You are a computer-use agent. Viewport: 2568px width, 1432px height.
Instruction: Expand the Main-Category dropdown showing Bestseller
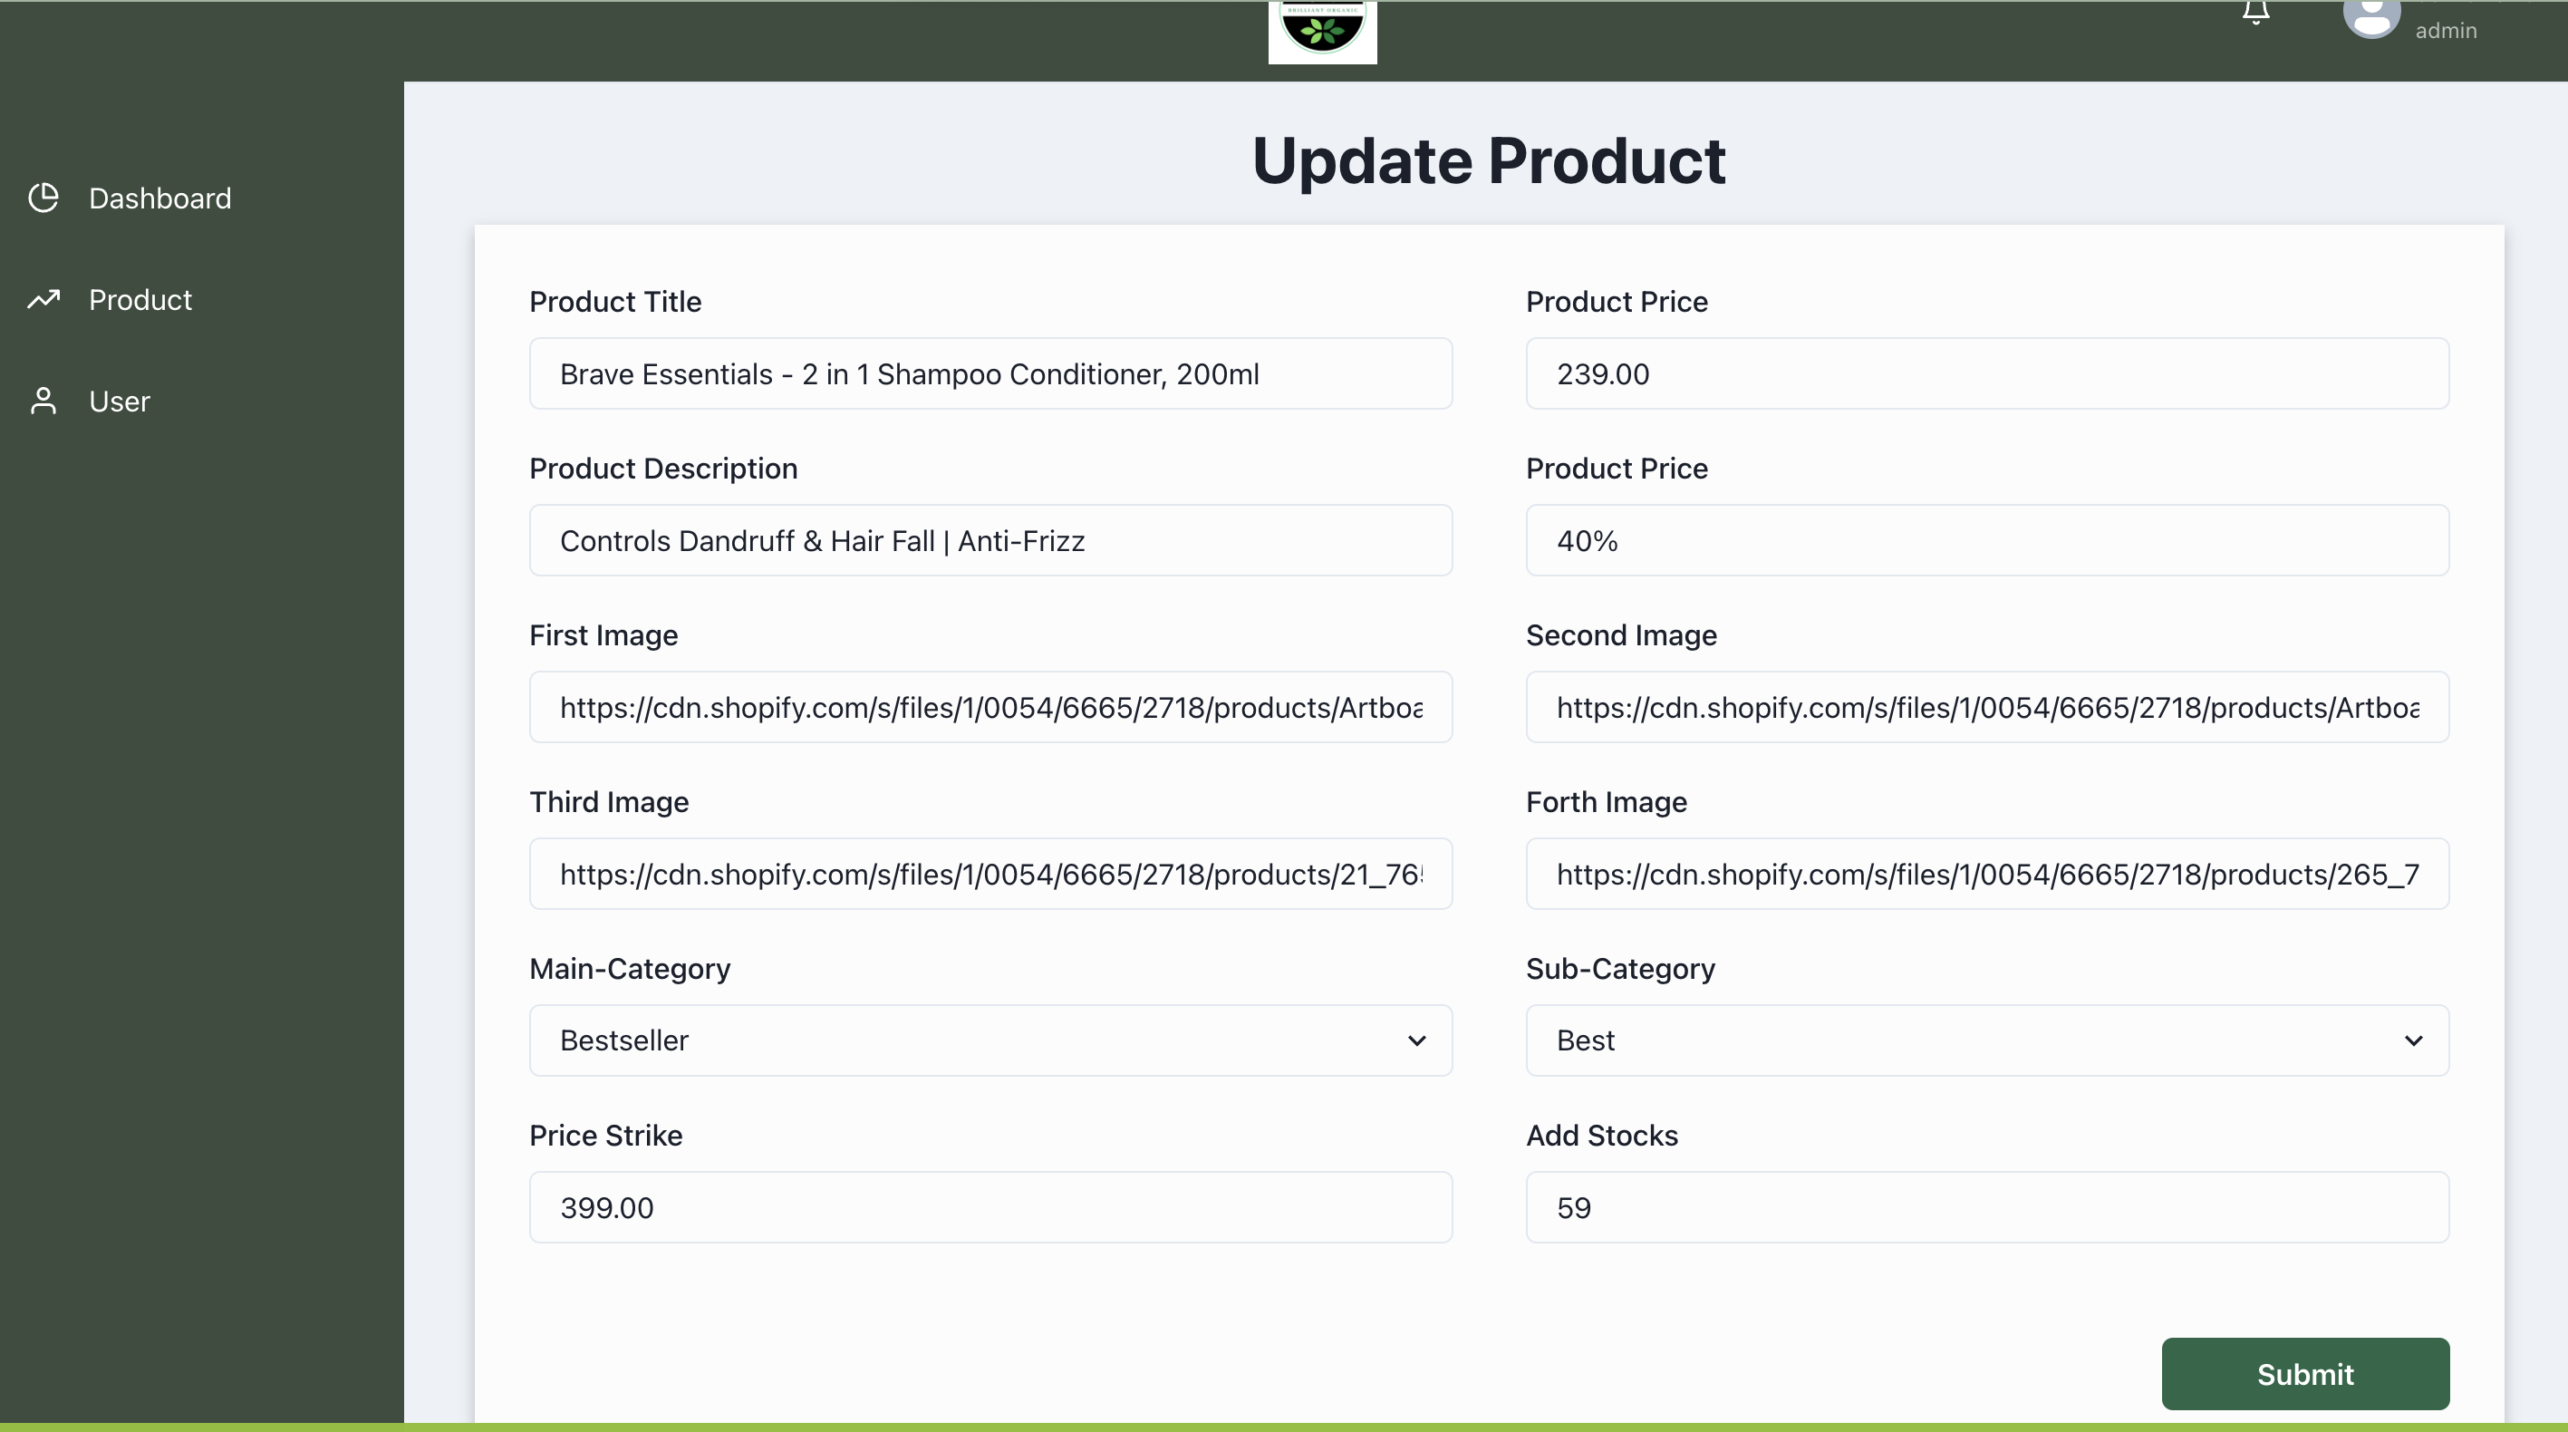[x=990, y=1040]
